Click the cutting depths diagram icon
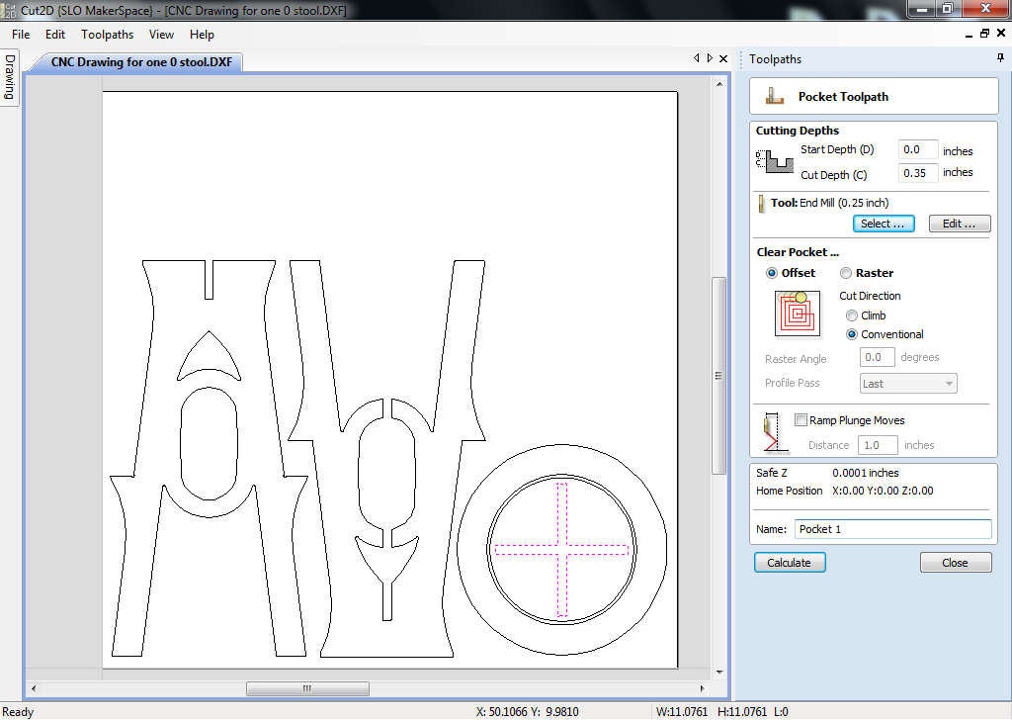Viewport: 1012px width, 720px height. [x=775, y=161]
